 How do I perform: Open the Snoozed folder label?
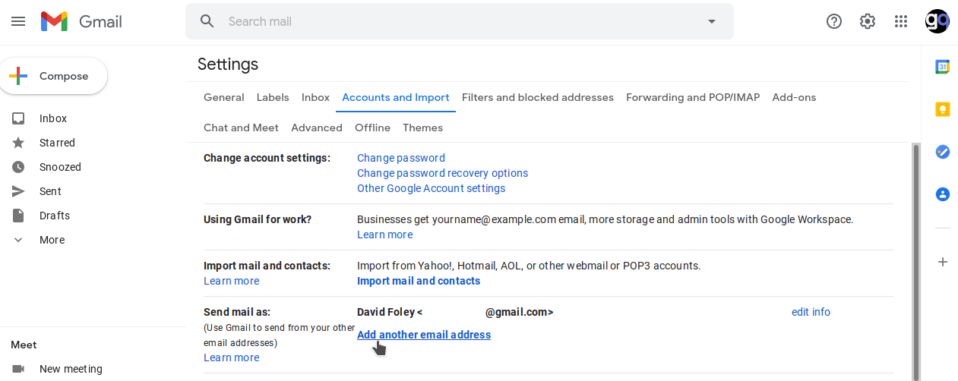coord(60,167)
